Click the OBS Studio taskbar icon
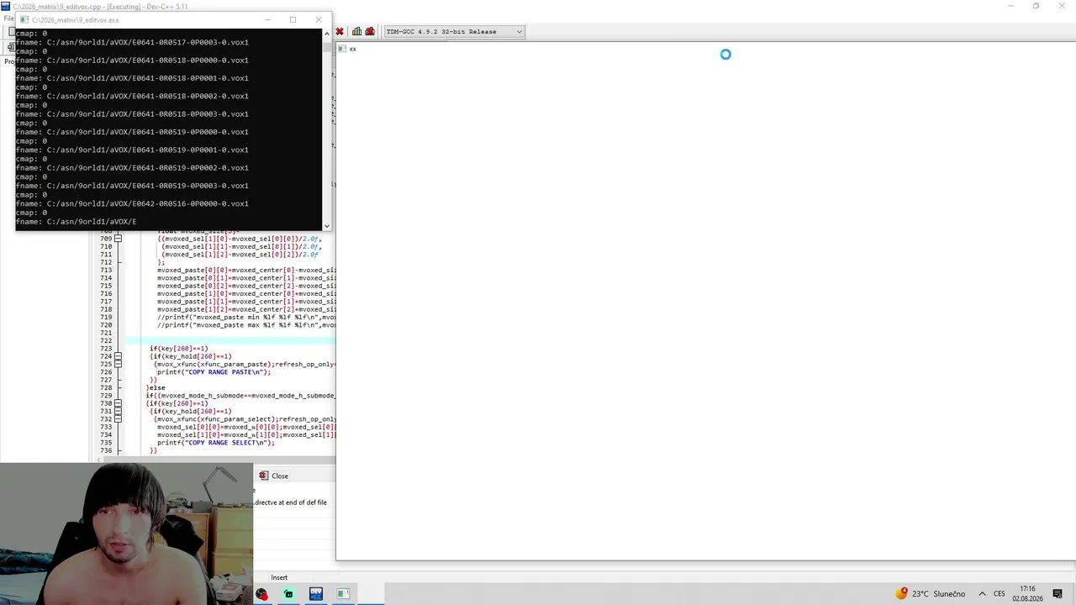This screenshot has height=605, width=1076. tap(261, 594)
